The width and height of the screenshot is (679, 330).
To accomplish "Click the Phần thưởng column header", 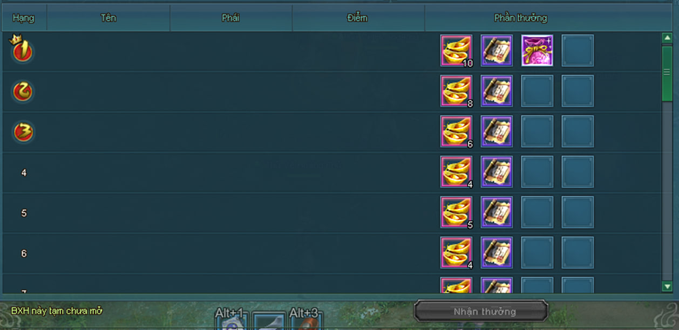I will tap(521, 18).
